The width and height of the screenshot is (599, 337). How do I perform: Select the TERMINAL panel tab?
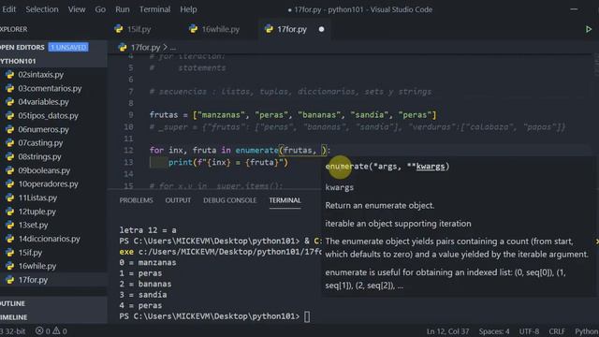coord(285,200)
